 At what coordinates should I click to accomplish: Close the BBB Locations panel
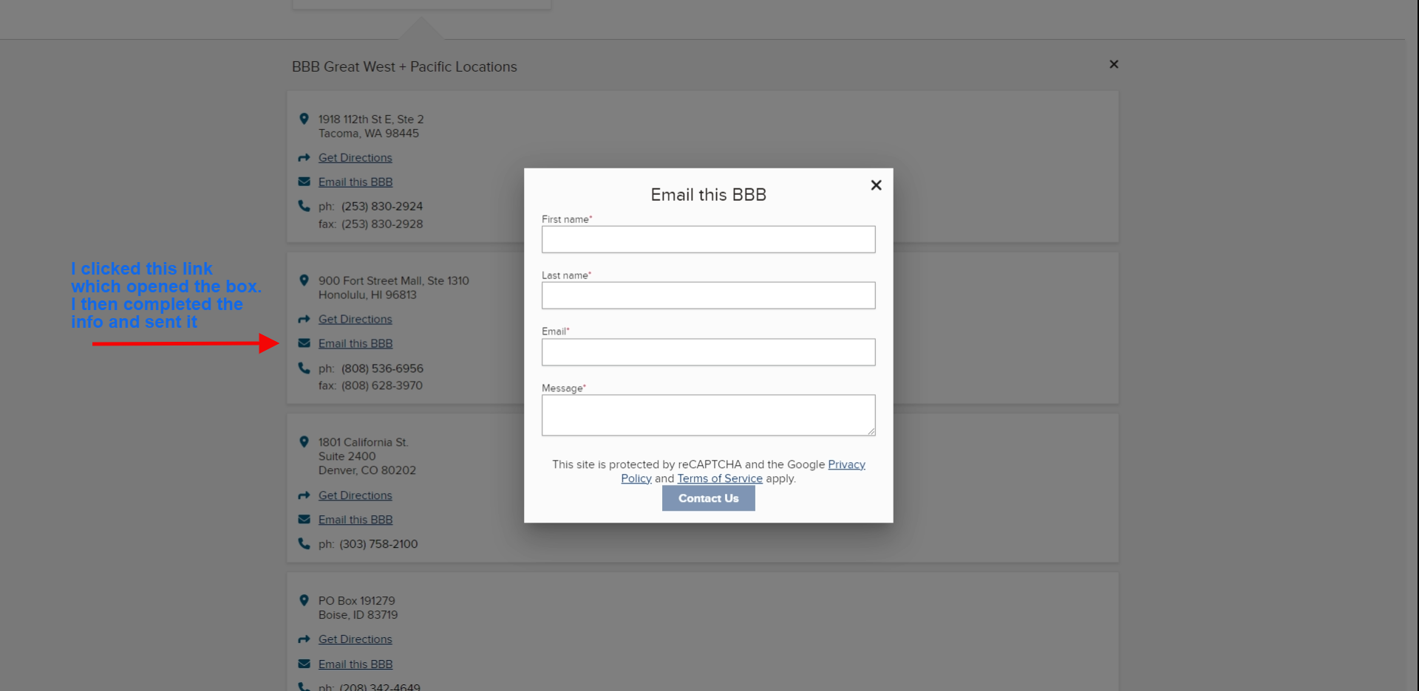(1114, 64)
